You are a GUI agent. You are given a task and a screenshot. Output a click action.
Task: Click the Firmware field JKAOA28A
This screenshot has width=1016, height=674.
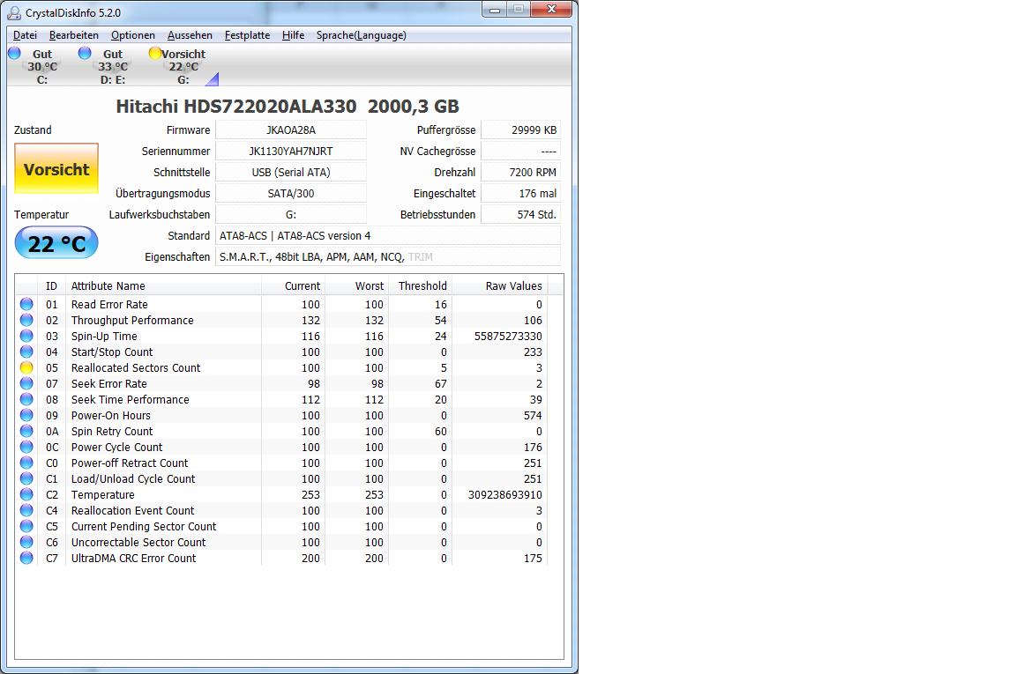291,130
